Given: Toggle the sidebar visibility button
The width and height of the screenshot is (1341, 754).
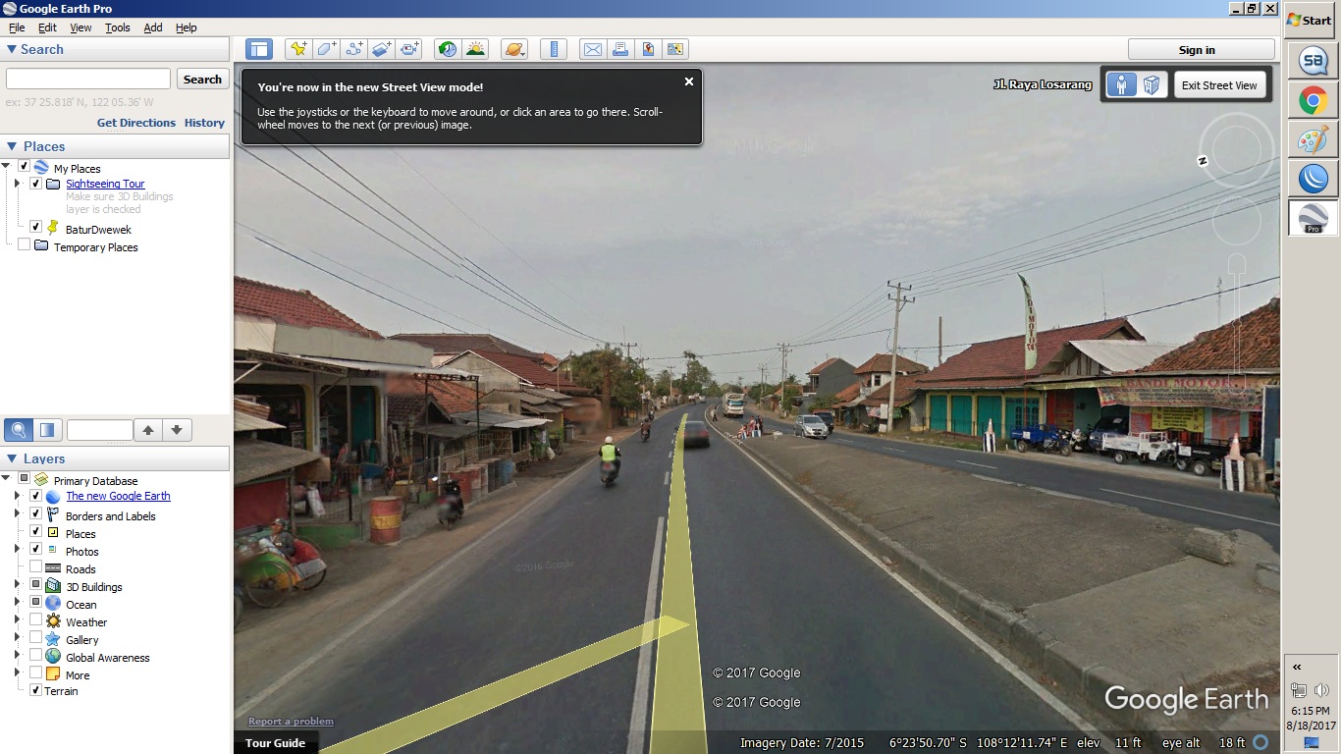Looking at the screenshot, I should coord(259,49).
